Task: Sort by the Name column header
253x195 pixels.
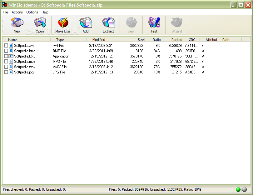Action: pos(27,40)
